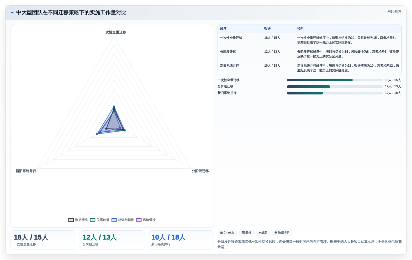Click the 说明 column header
412x260 pixels.
tap(300, 29)
